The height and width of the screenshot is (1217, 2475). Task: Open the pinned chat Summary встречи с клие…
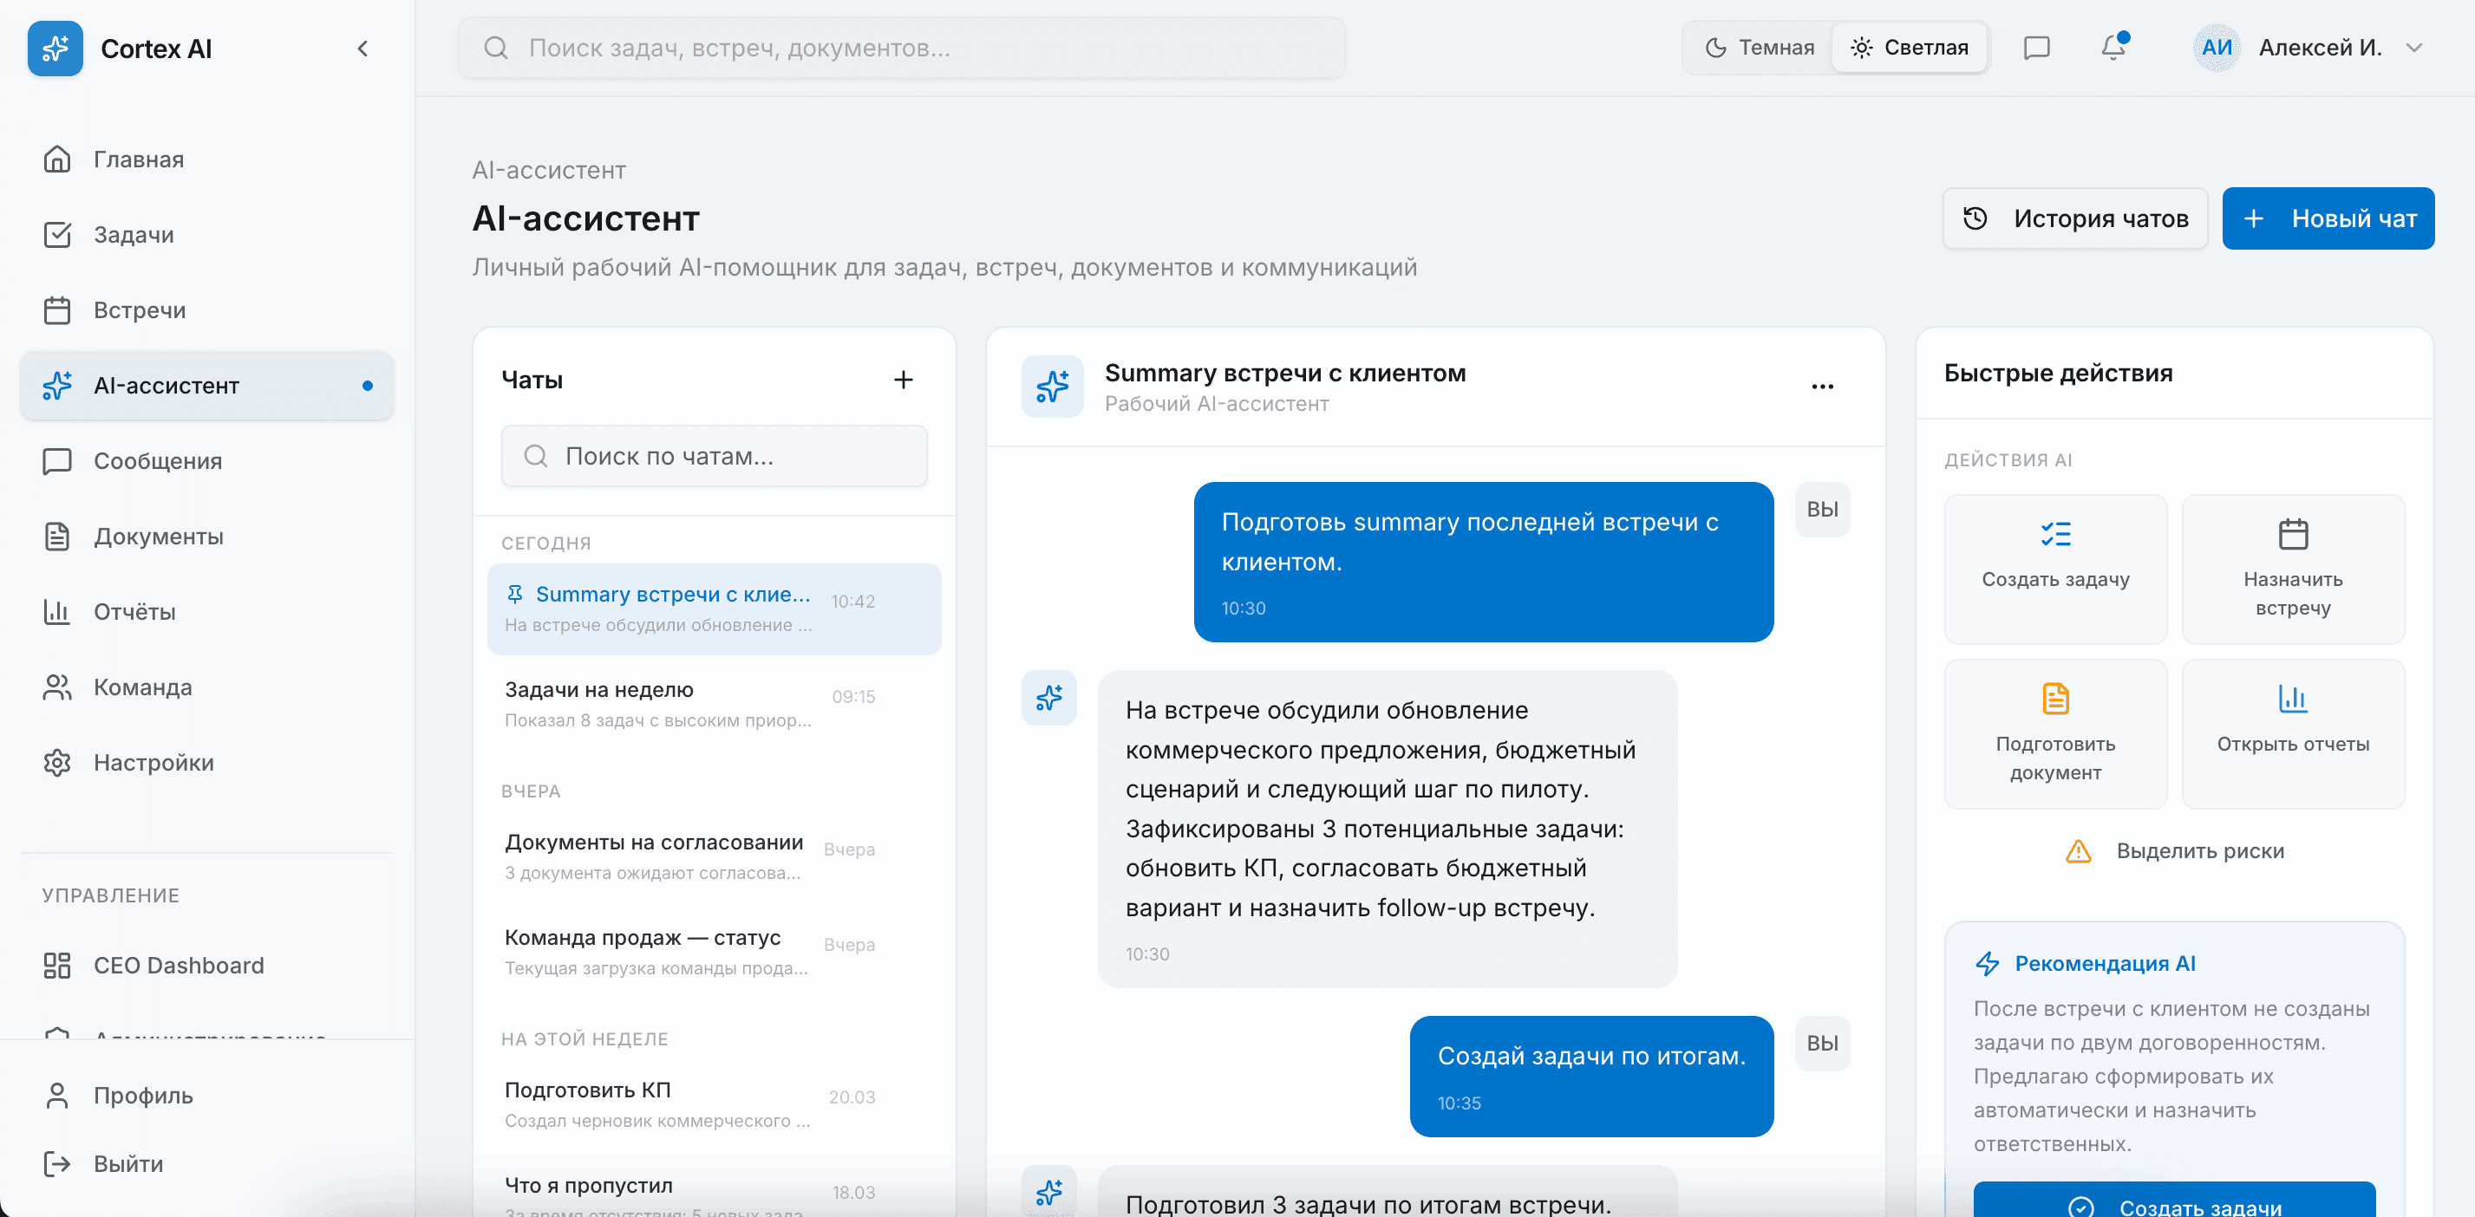[x=714, y=609]
